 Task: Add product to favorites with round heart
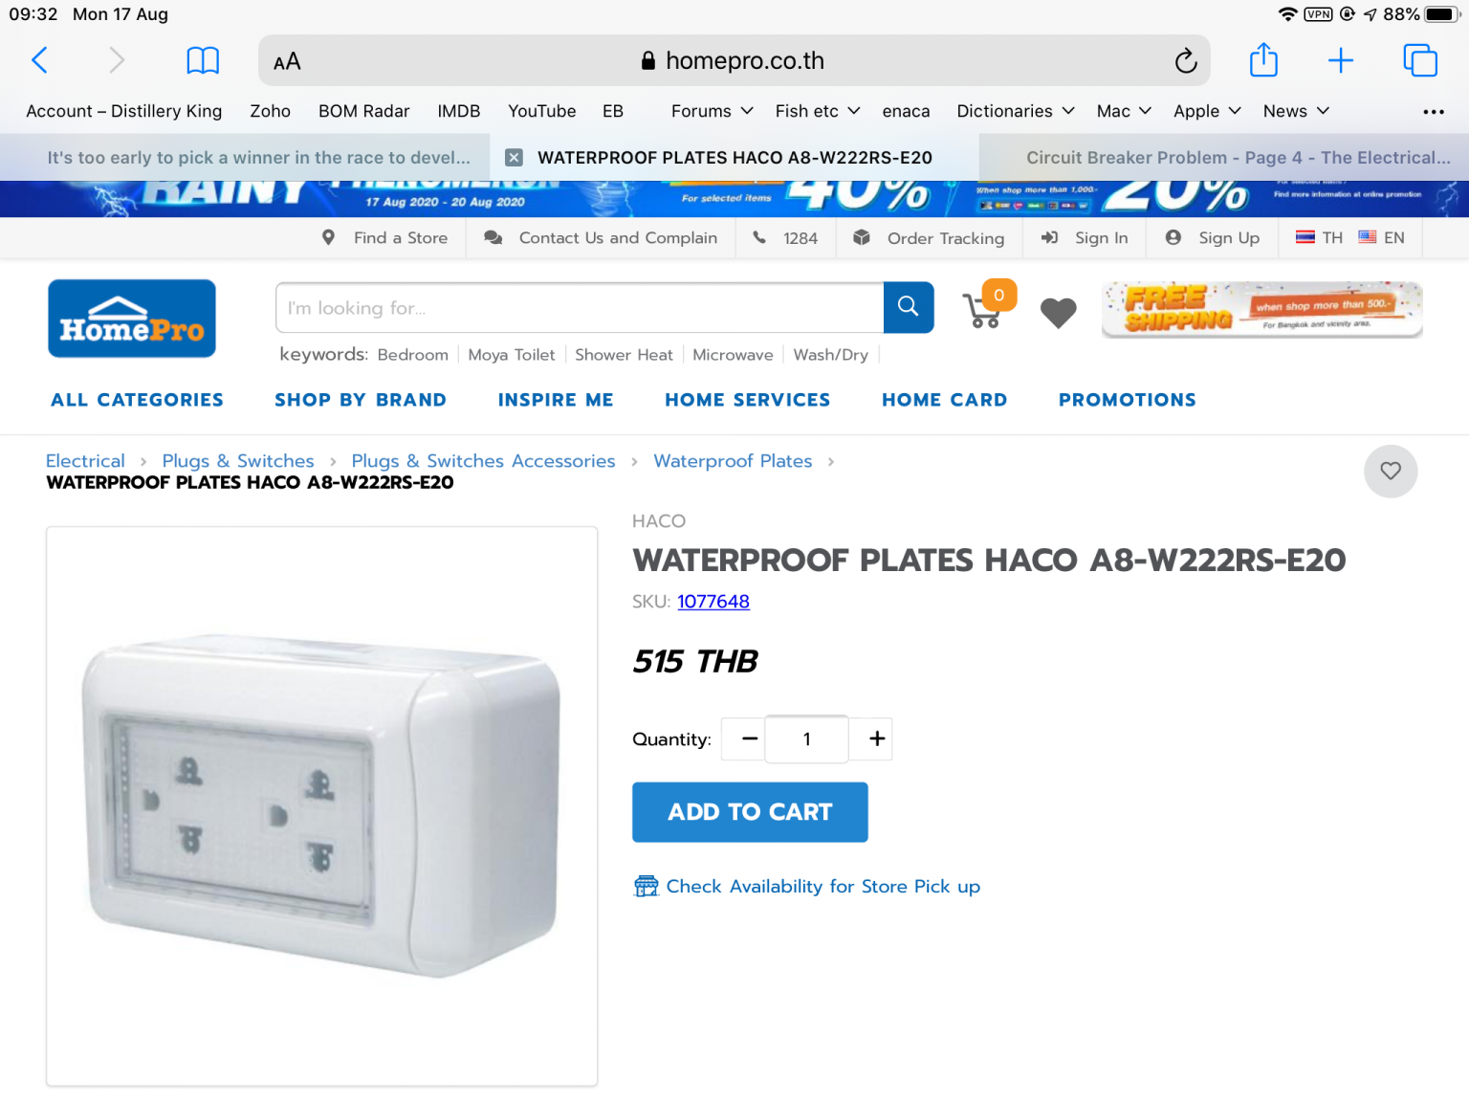(1391, 471)
